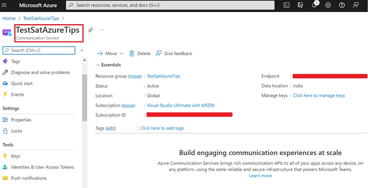Open the hamburger portal menu

[4, 5]
